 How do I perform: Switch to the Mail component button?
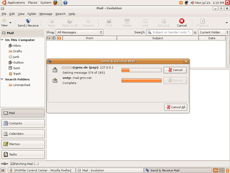tap(23, 113)
